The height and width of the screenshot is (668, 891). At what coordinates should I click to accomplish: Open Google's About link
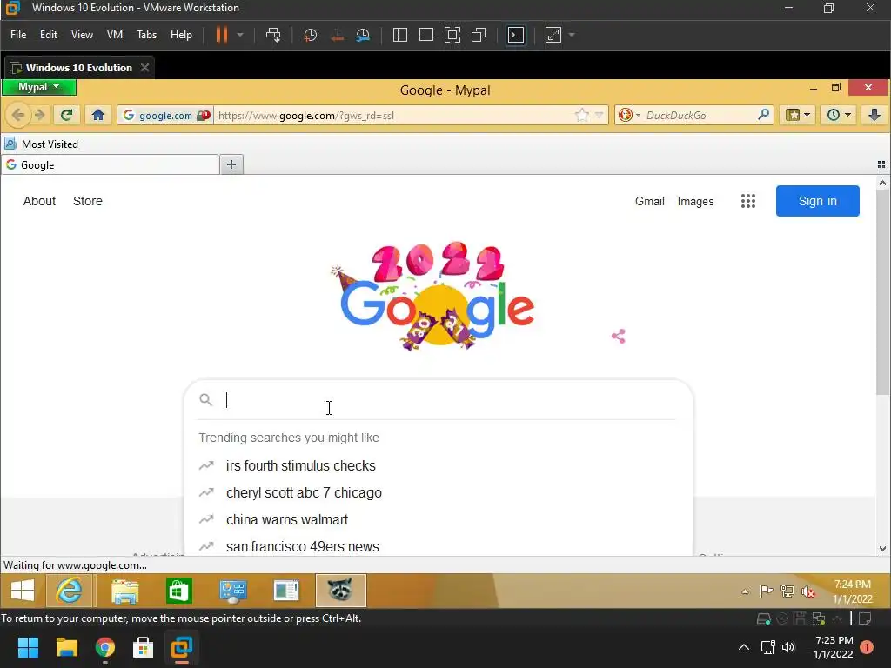pyautogui.click(x=39, y=201)
